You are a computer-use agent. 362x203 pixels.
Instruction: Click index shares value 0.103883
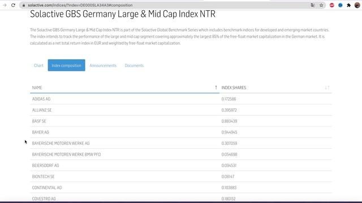pos(229,188)
